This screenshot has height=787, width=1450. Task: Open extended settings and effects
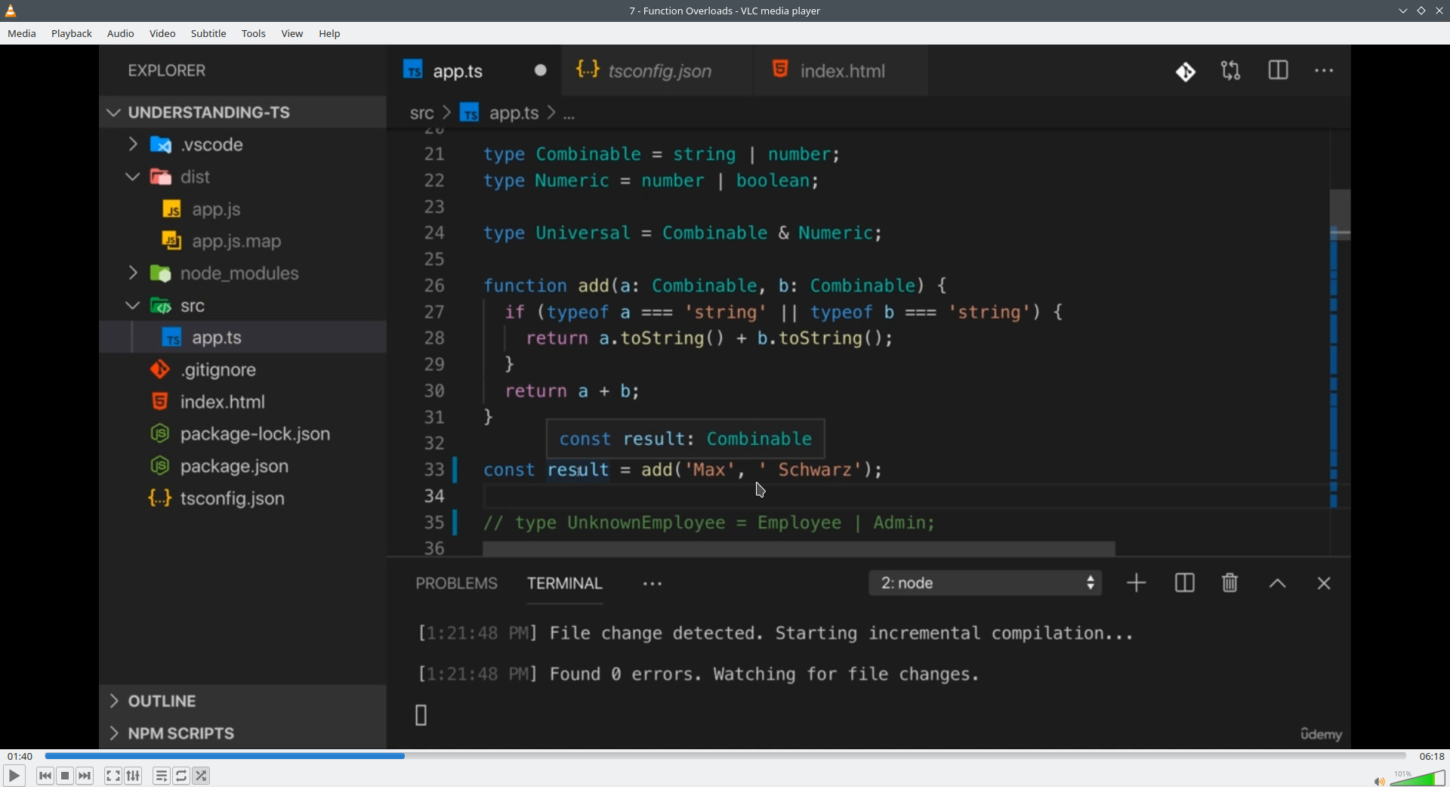(x=134, y=776)
